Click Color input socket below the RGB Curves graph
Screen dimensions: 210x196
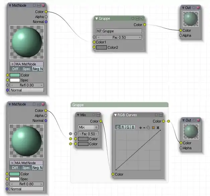click(113, 174)
